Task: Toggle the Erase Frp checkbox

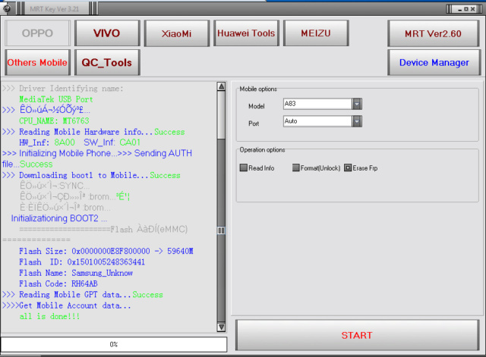Action: [x=348, y=168]
